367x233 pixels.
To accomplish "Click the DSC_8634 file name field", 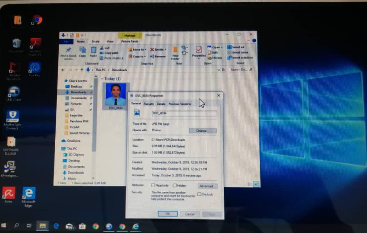I will coord(184,114).
